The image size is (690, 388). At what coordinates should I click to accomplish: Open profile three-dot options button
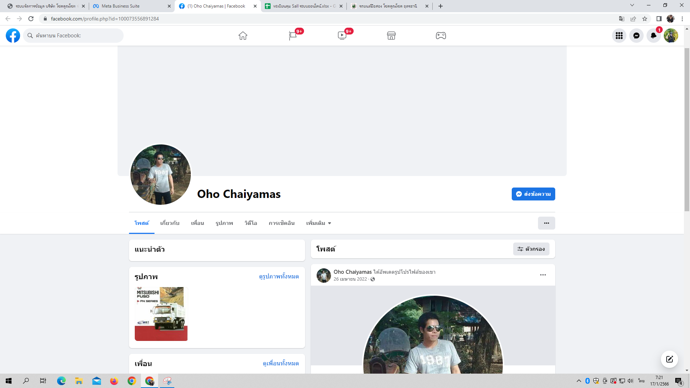point(546,223)
